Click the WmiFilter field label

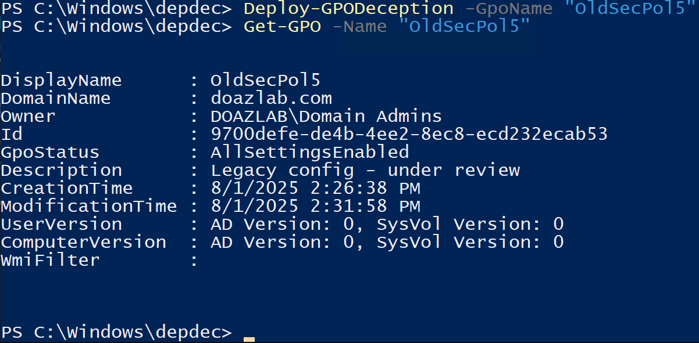(x=50, y=260)
